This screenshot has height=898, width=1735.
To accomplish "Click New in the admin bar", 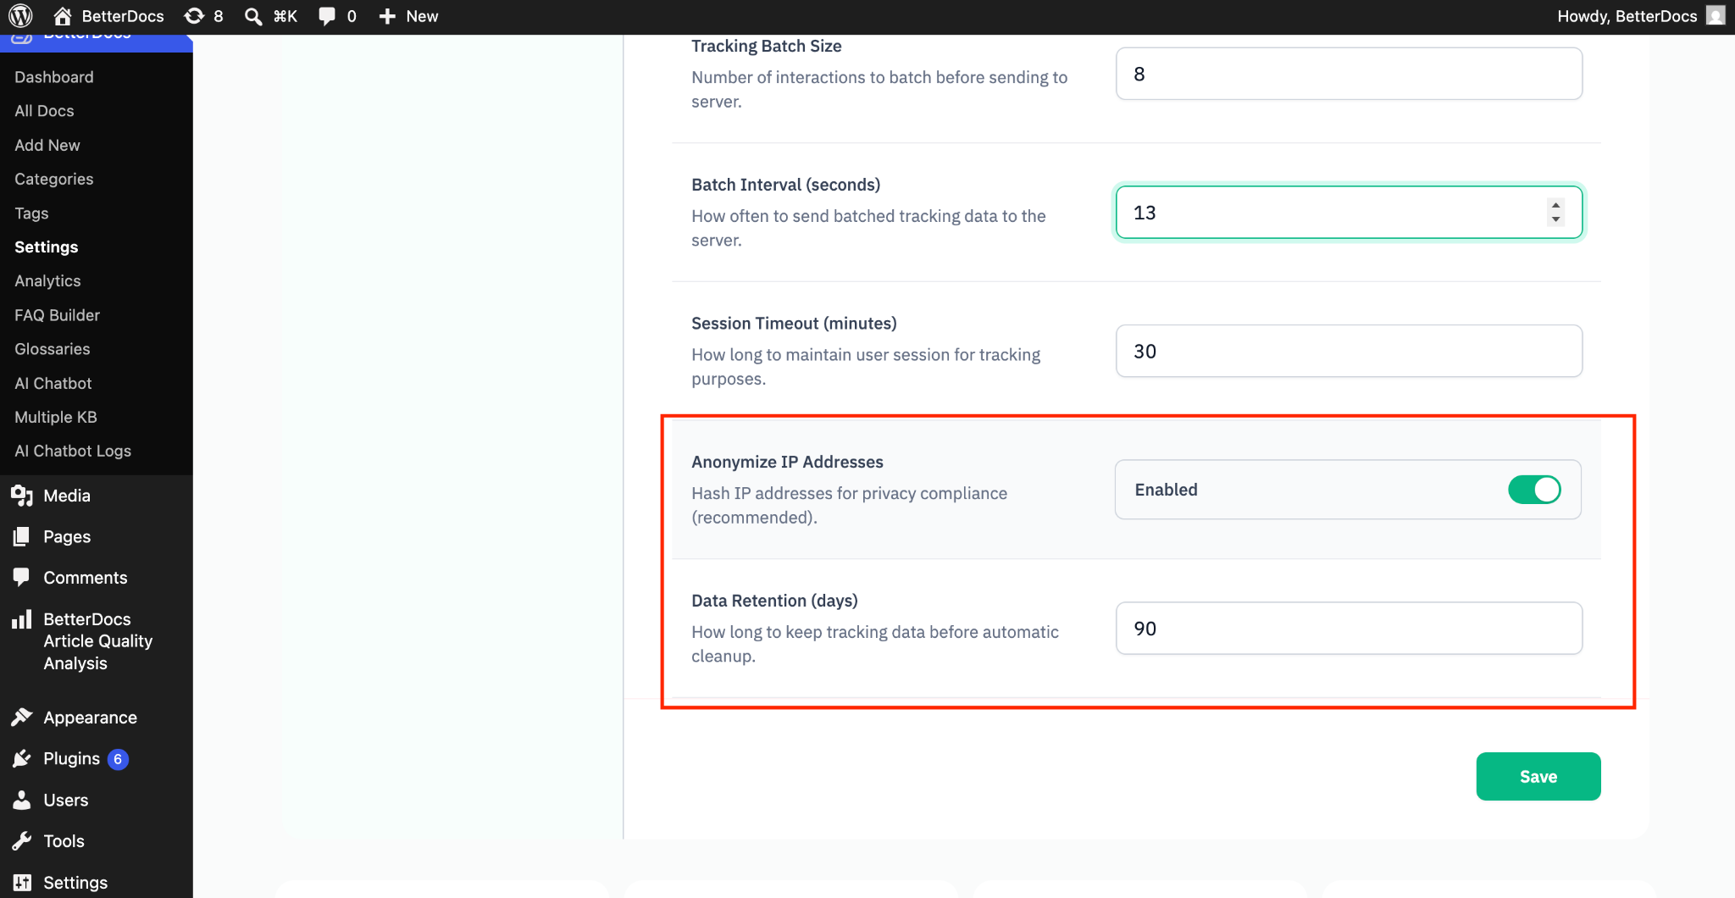I will [422, 16].
